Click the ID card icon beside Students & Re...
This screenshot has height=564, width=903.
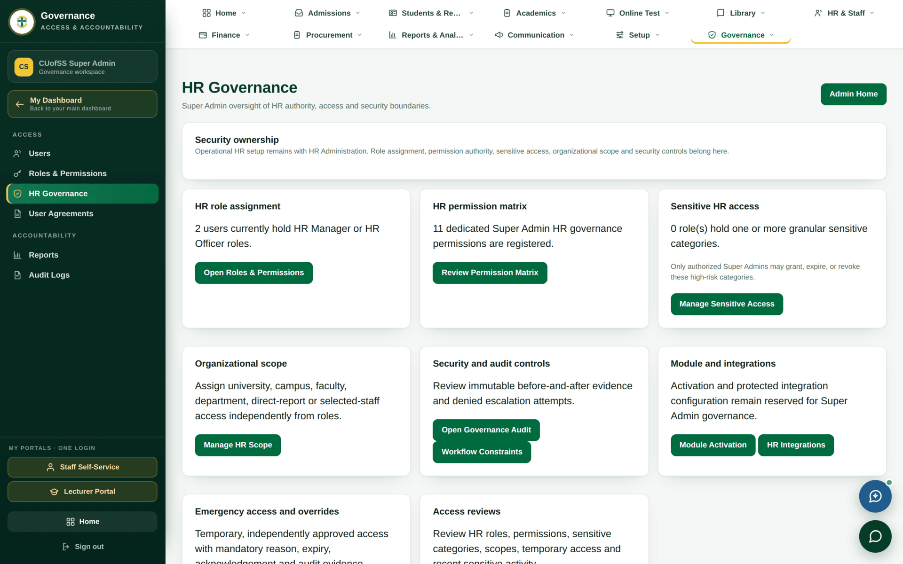point(393,13)
